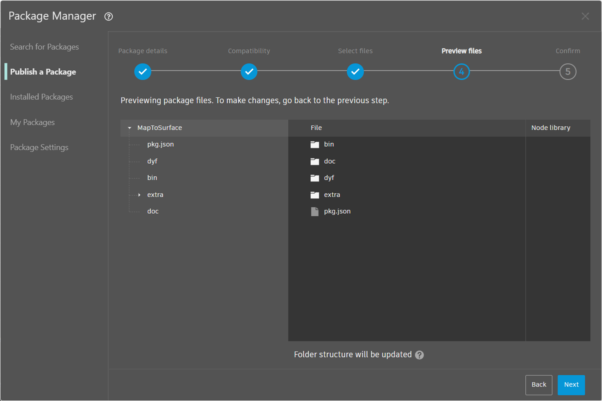Screen dimensions: 602x401
Task: Go to Package details step circle
Action: (x=143, y=72)
